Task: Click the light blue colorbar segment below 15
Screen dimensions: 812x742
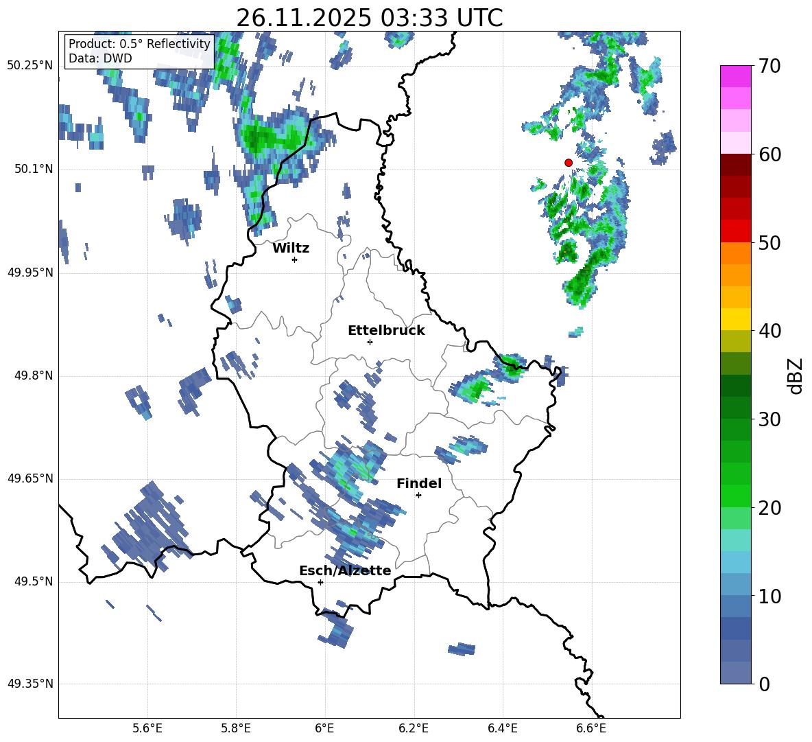Action: (x=736, y=562)
